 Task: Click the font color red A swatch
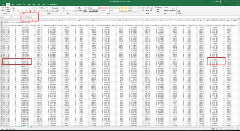coord(30,11)
